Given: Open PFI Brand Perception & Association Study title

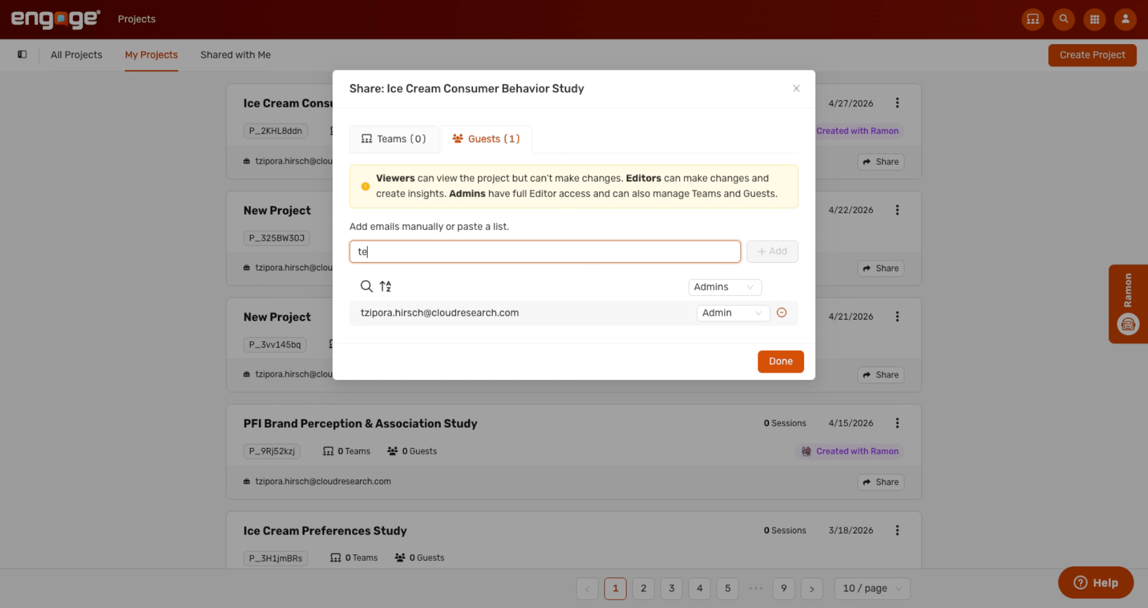Looking at the screenshot, I should click(x=360, y=423).
